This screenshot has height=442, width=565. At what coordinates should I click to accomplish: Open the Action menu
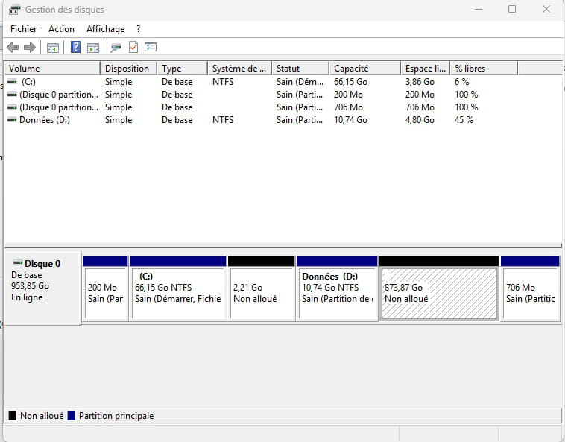[61, 29]
